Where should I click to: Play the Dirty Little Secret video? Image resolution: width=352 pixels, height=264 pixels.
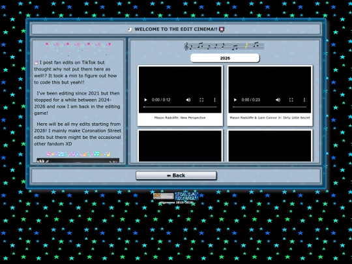[235, 100]
